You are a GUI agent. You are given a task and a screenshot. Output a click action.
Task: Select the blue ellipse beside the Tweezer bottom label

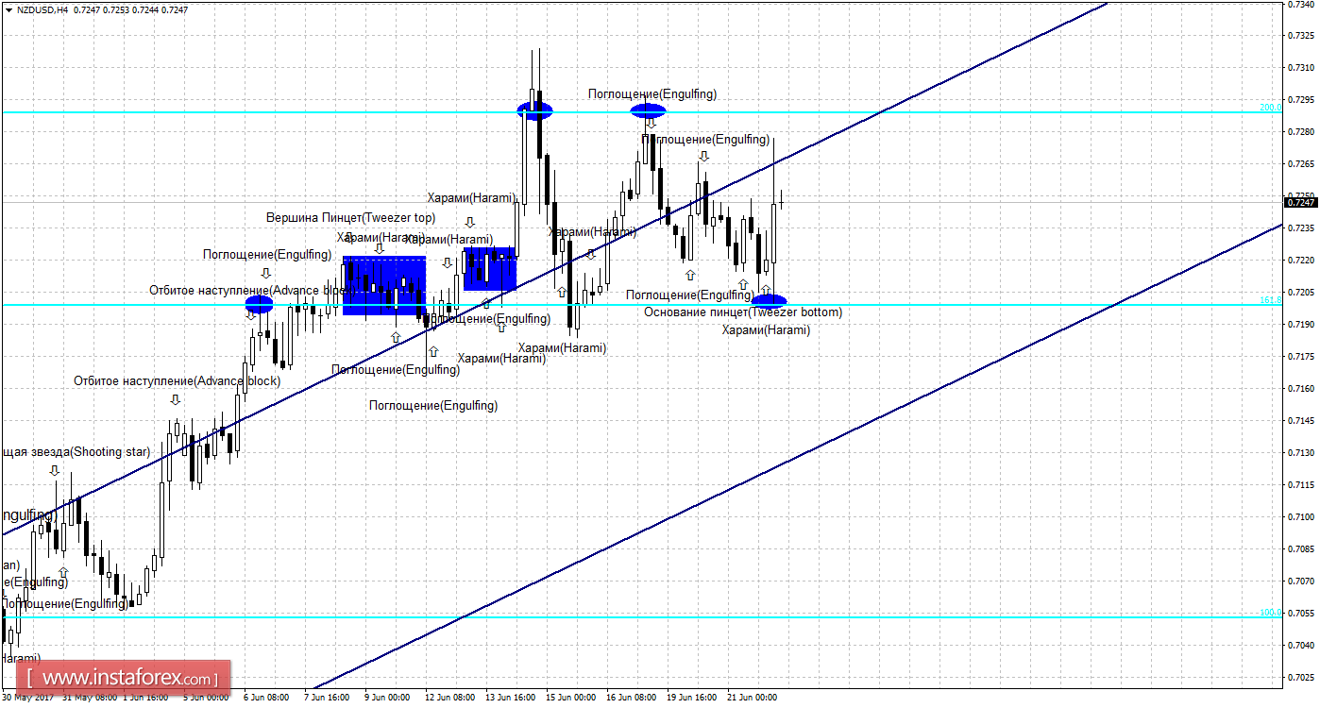click(x=769, y=301)
